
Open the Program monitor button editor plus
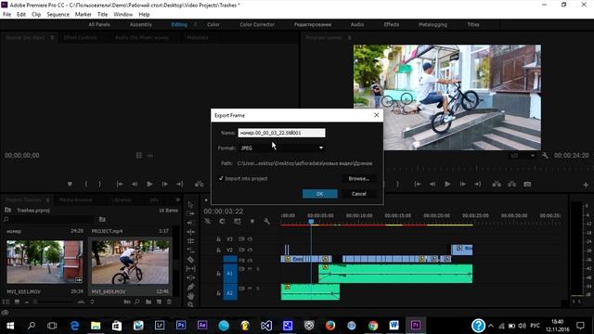[x=586, y=185]
